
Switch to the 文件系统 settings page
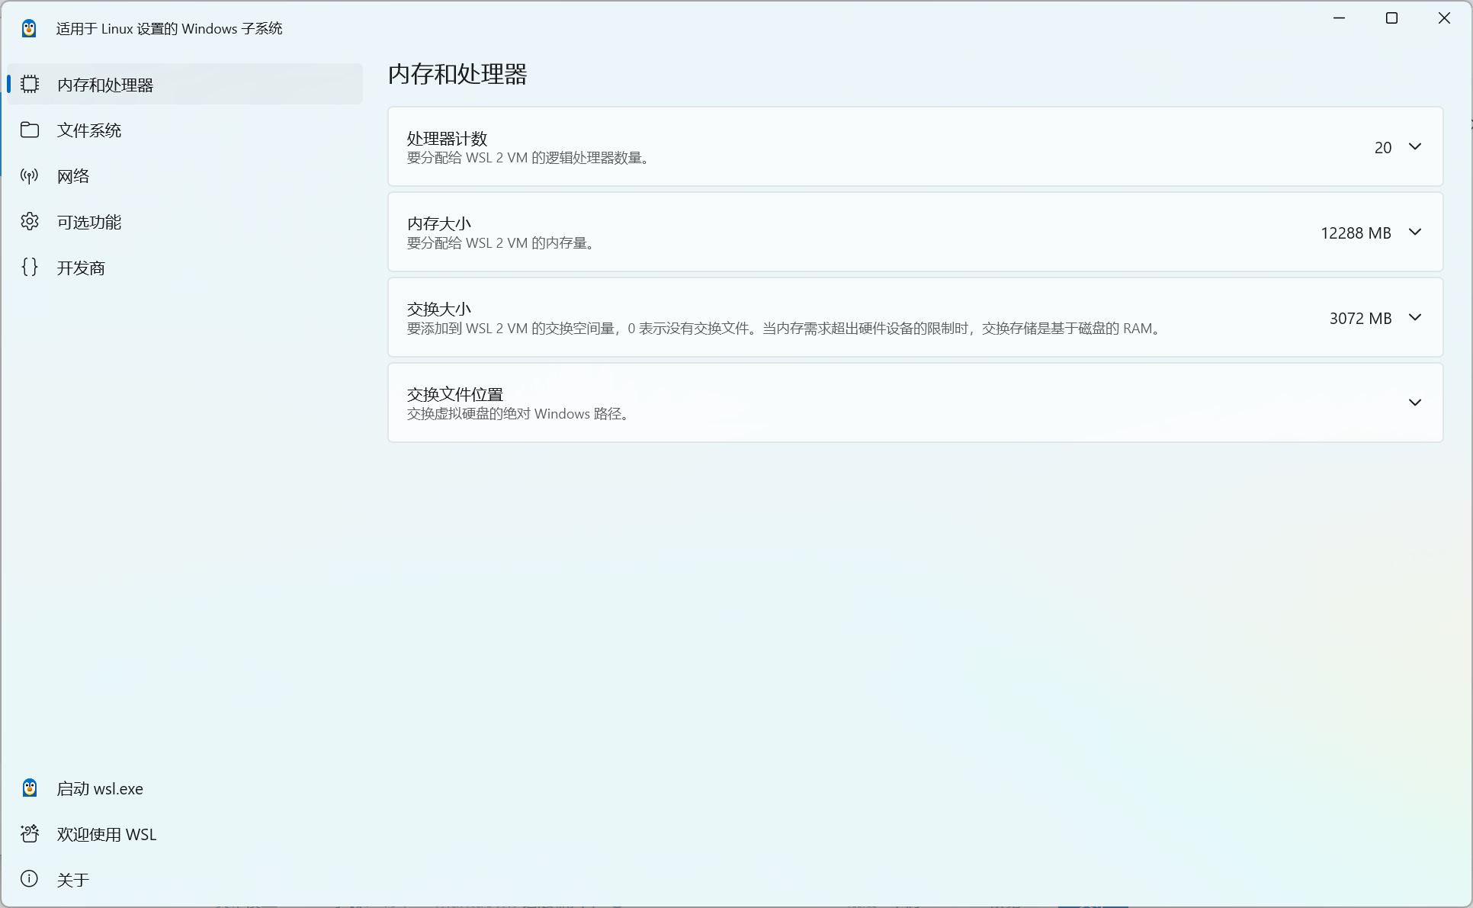coord(88,130)
